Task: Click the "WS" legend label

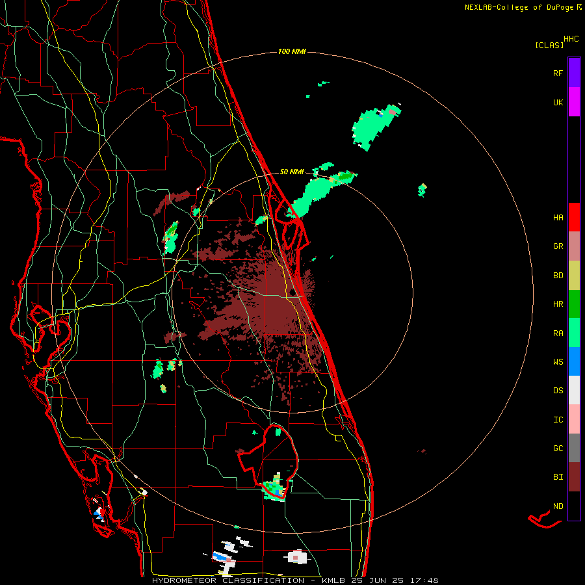Action: coord(558,361)
